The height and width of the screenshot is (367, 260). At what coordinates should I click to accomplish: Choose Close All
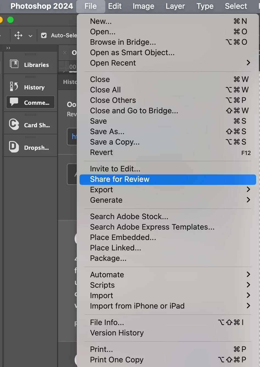(x=168, y=90)
